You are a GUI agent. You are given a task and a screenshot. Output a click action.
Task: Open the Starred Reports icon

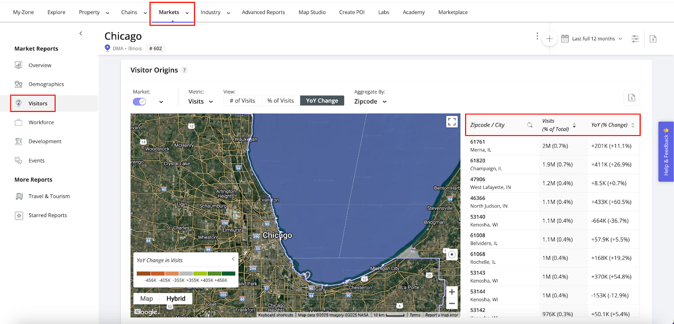point(19,215)
